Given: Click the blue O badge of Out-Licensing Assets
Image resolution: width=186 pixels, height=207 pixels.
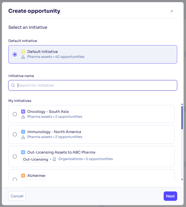Looking at the screenshot, I should point(23,152).
